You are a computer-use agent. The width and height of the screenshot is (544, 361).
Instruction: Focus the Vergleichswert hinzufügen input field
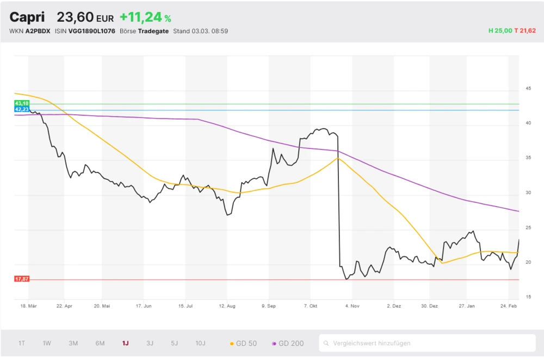click(x=430, y=343)
